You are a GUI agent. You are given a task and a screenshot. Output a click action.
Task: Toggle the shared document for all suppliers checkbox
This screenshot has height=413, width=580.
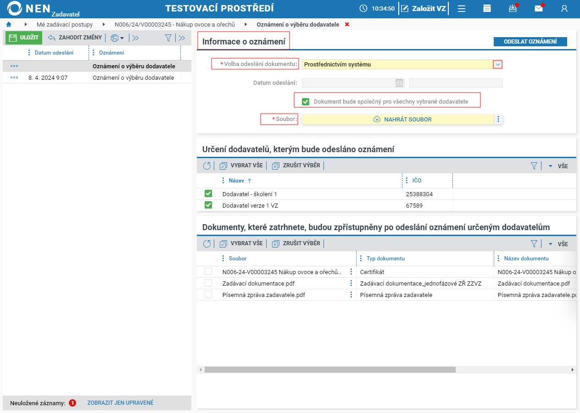coord(306,101)
